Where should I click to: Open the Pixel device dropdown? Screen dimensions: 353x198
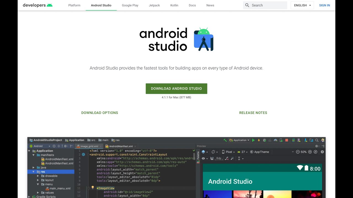pyautogui.click(x=228, y=152)
